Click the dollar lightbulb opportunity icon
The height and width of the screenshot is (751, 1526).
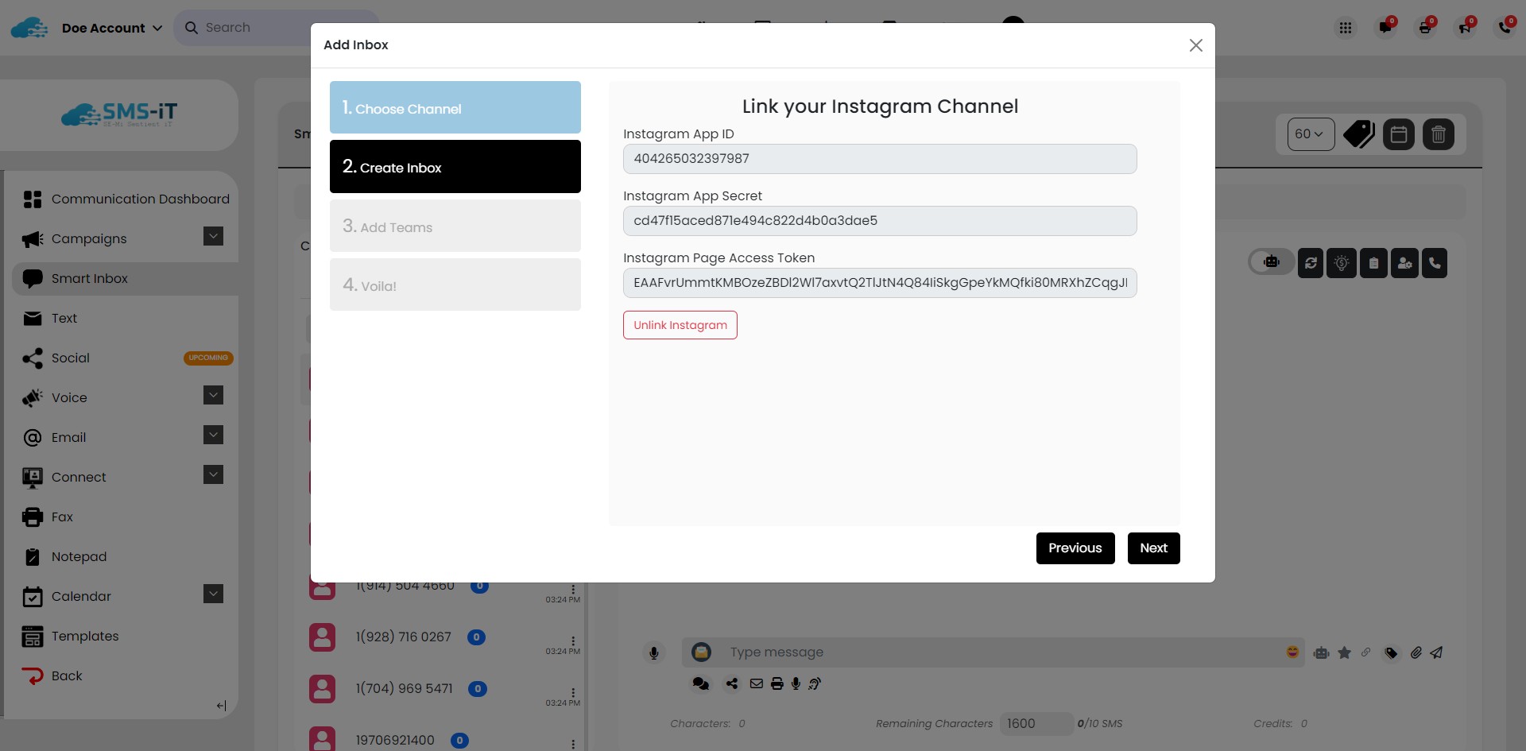1342,263
